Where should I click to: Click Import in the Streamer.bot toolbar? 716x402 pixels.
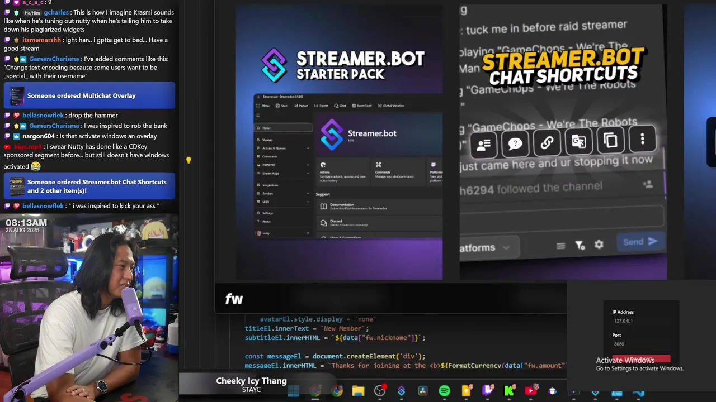pos(301,106)
